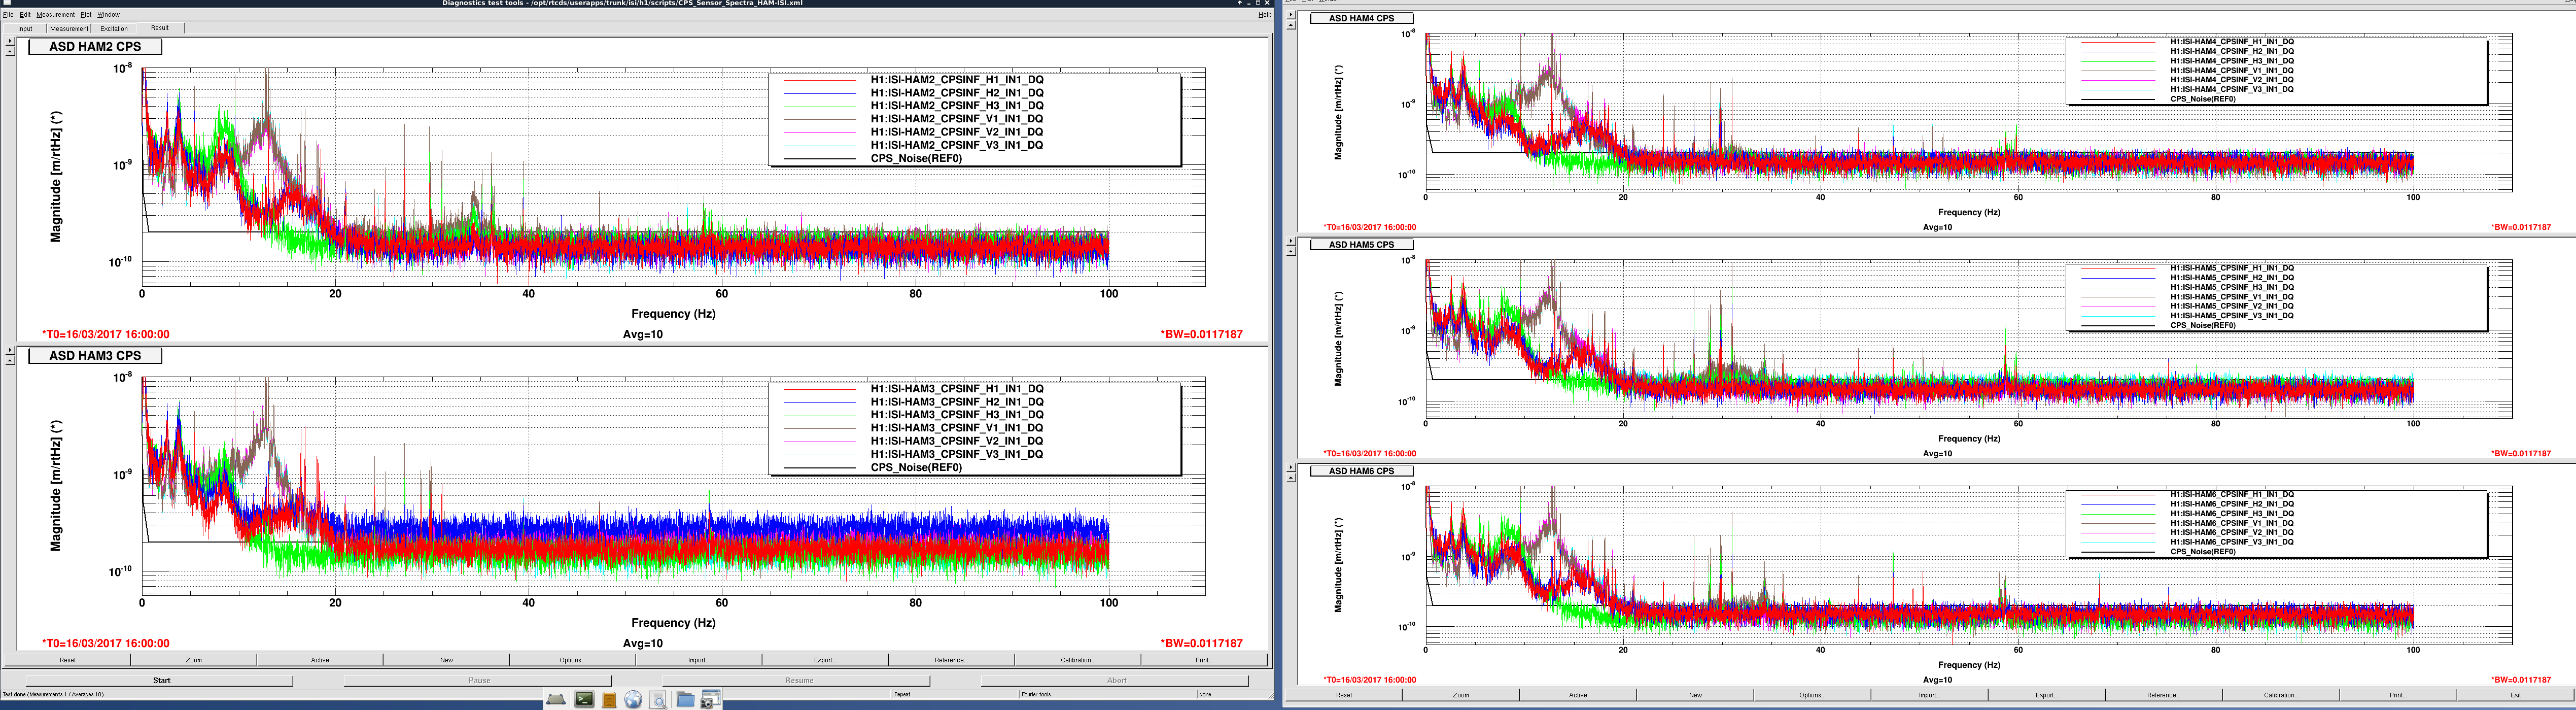2576x710 pixels.
Task: Click the ASD HAM4 CPS plot title
Action: pos(1361,18)
